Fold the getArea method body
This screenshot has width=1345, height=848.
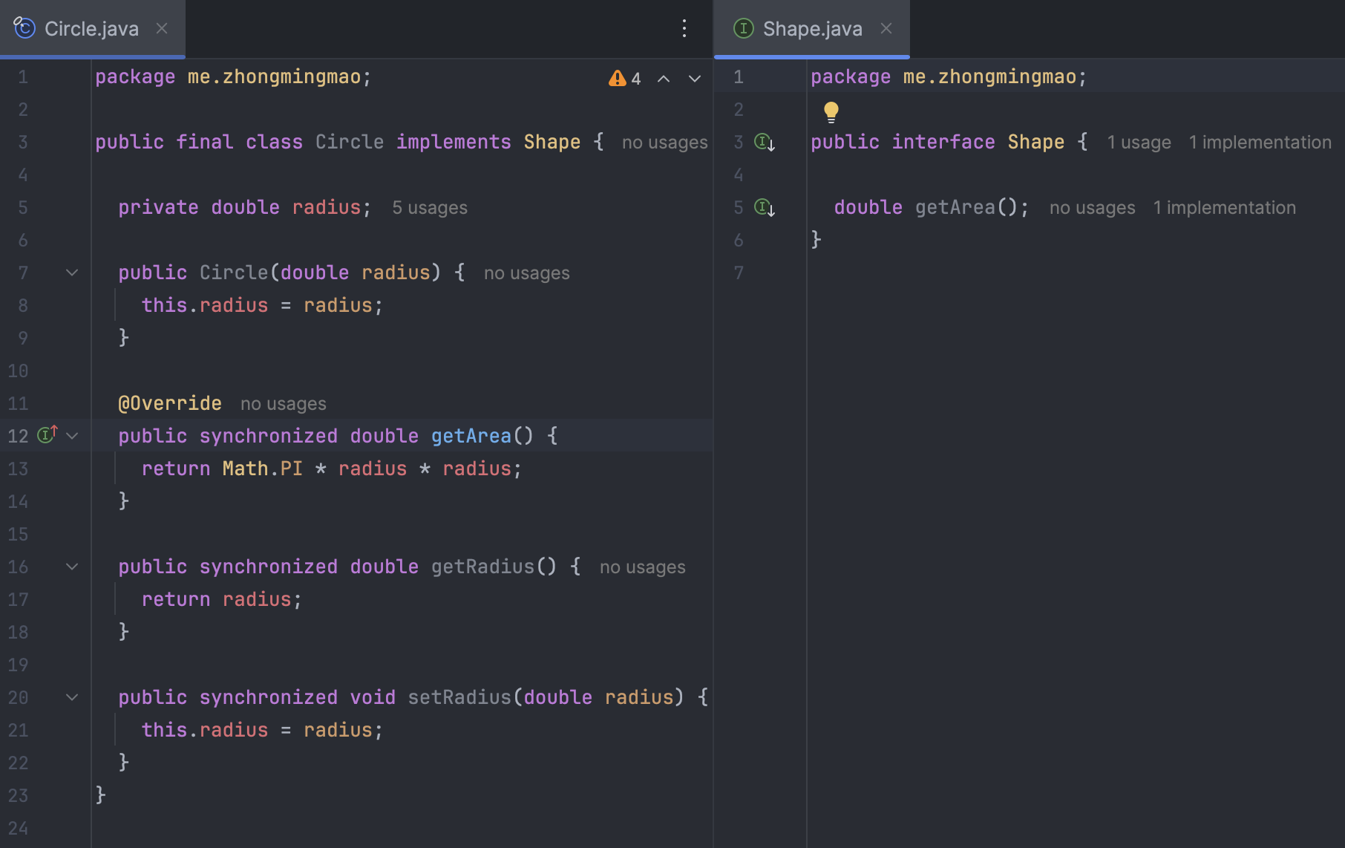pyautogui.click(x=72, y=436)
